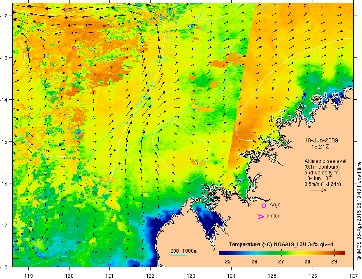Click the latitude label '-16'
The height and width of the screenshot is (279, 362).
tap(5, 183)
